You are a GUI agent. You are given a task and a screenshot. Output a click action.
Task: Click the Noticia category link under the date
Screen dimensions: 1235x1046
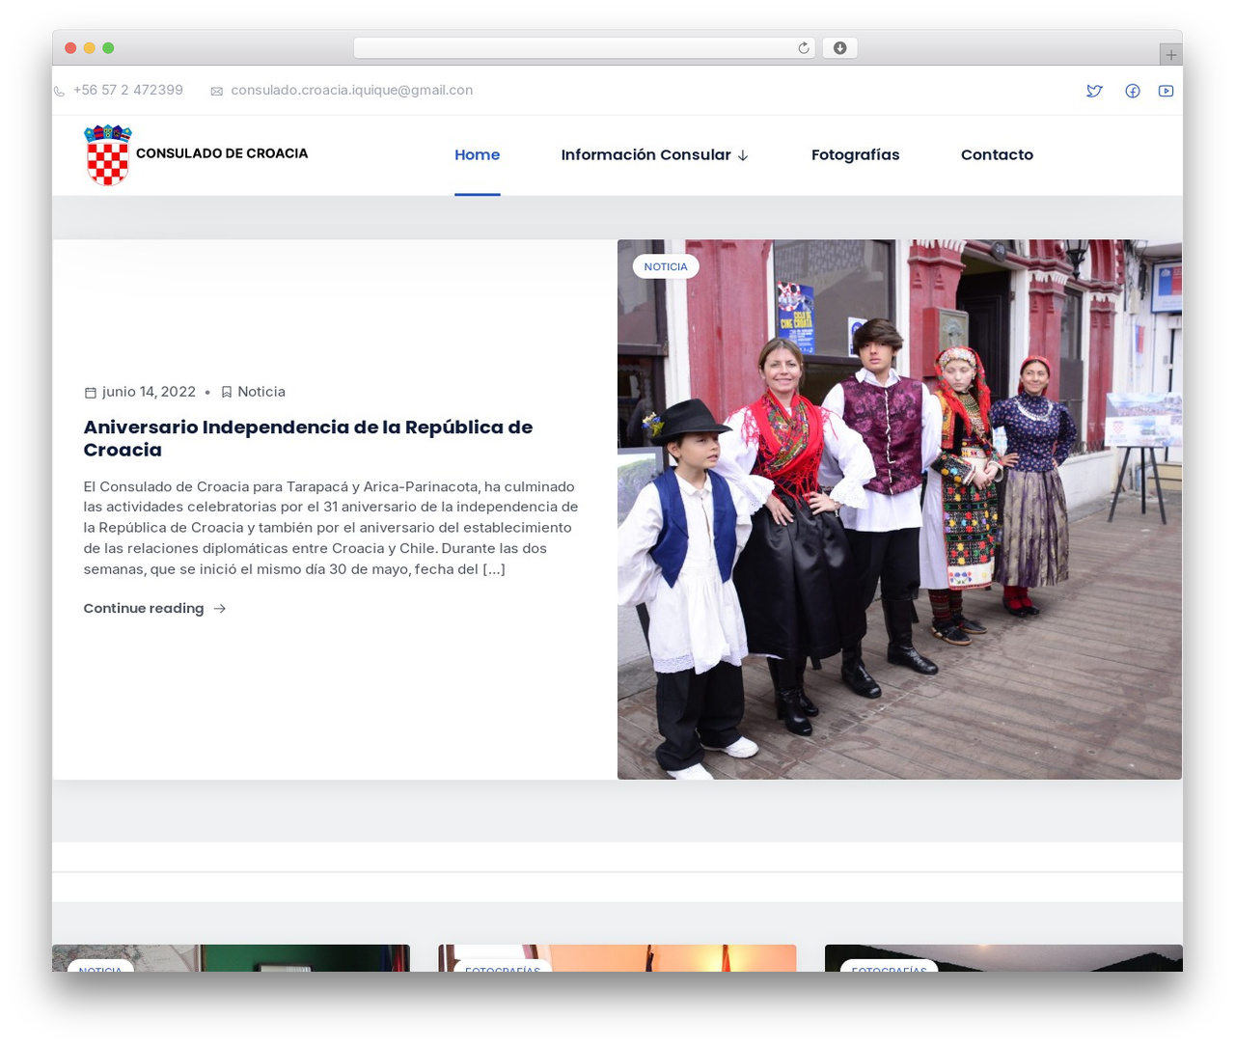point(261,392)
